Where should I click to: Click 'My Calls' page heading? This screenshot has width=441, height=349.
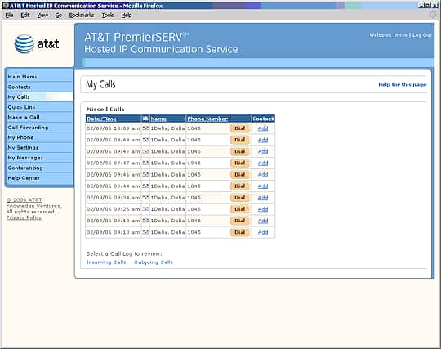(x=100, y=84)
